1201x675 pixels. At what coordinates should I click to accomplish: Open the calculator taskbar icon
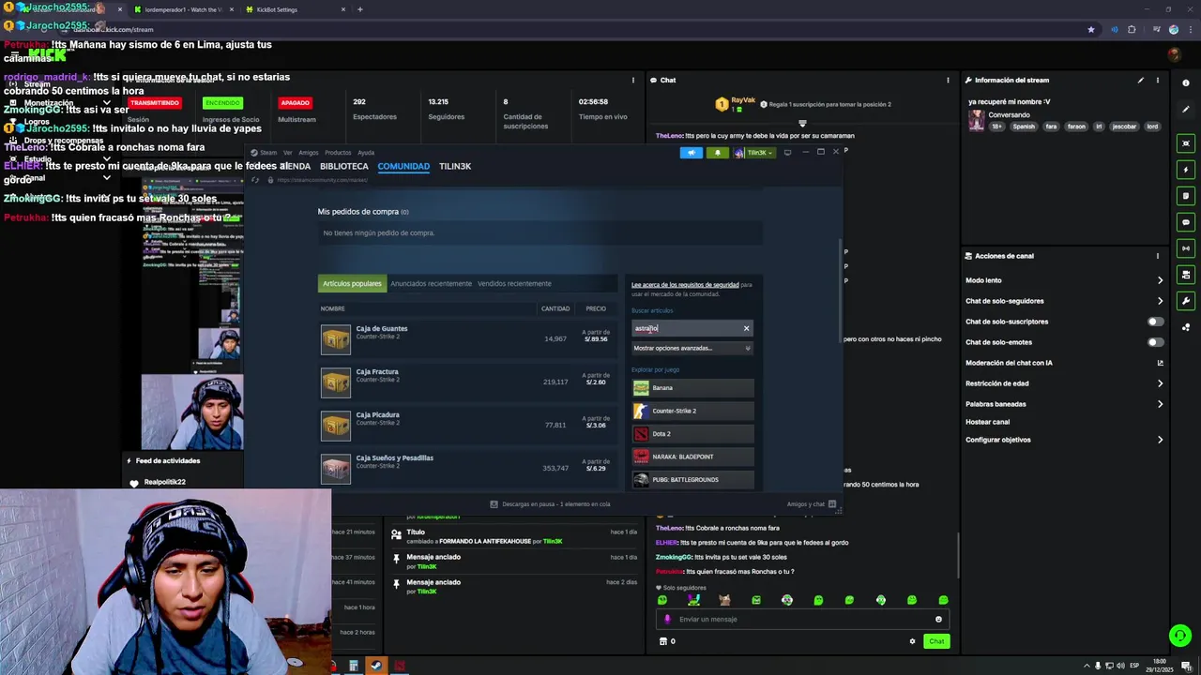point(353,666)
